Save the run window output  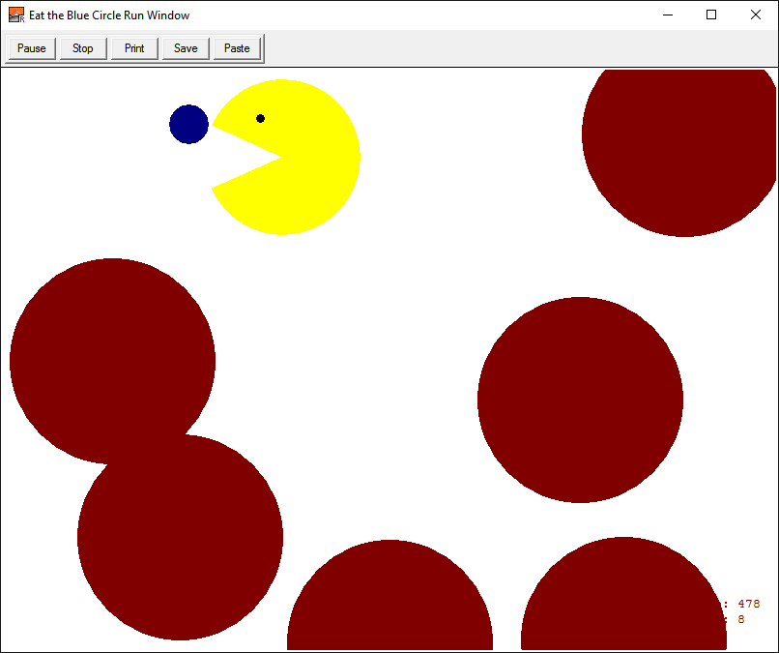click(186, 48)
